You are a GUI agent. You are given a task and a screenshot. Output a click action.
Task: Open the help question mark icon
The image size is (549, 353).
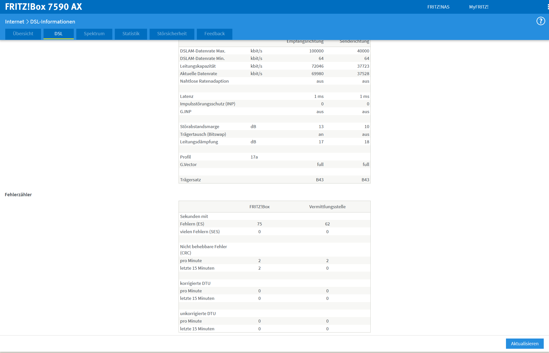click(x=540, y=21)
